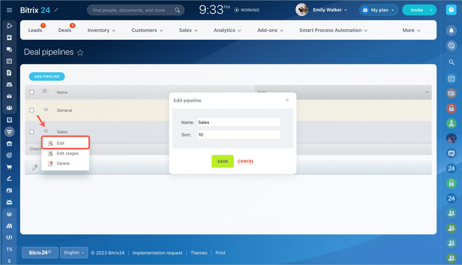Open the Mail envelope icon in left sidebar
Viewport: 462px width, 265px height.
click(9, 96)
